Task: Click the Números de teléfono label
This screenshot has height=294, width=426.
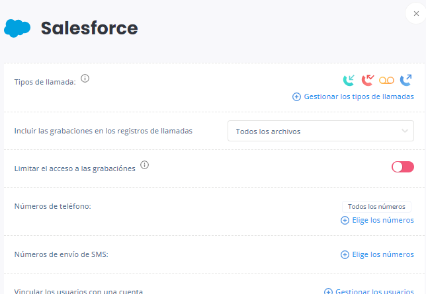Action: (x=52, y=206)
